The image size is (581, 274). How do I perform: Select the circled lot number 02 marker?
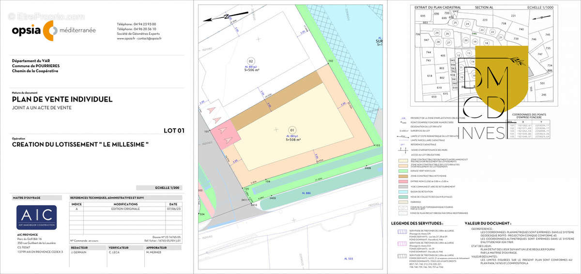pos(251,61)
